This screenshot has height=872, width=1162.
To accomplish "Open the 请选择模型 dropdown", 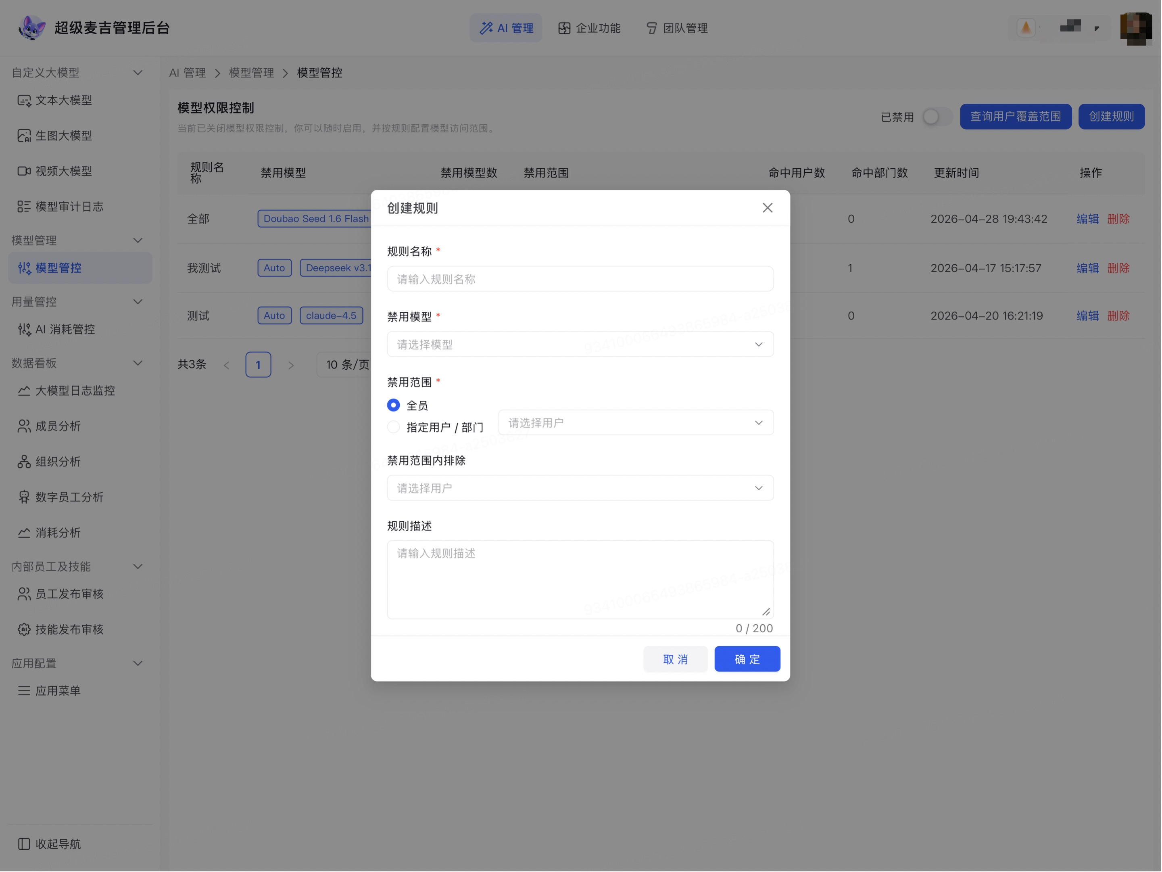I will 580,344.
